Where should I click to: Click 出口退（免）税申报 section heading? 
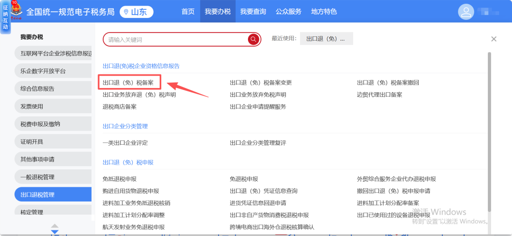tap(128, 162)
